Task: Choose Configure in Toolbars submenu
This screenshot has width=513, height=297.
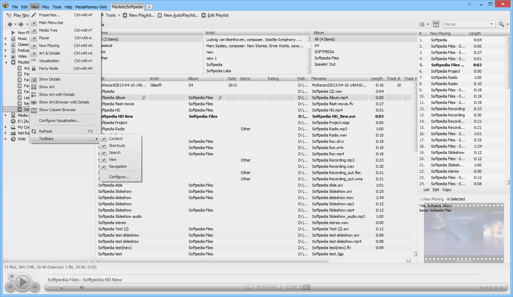Action: pyautogui.click(x=119, y=177)
